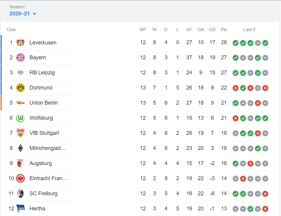The width and height of the screenshot is (281, 216).
Task: Open the Augsburg team name link
Action: [41, 163]
